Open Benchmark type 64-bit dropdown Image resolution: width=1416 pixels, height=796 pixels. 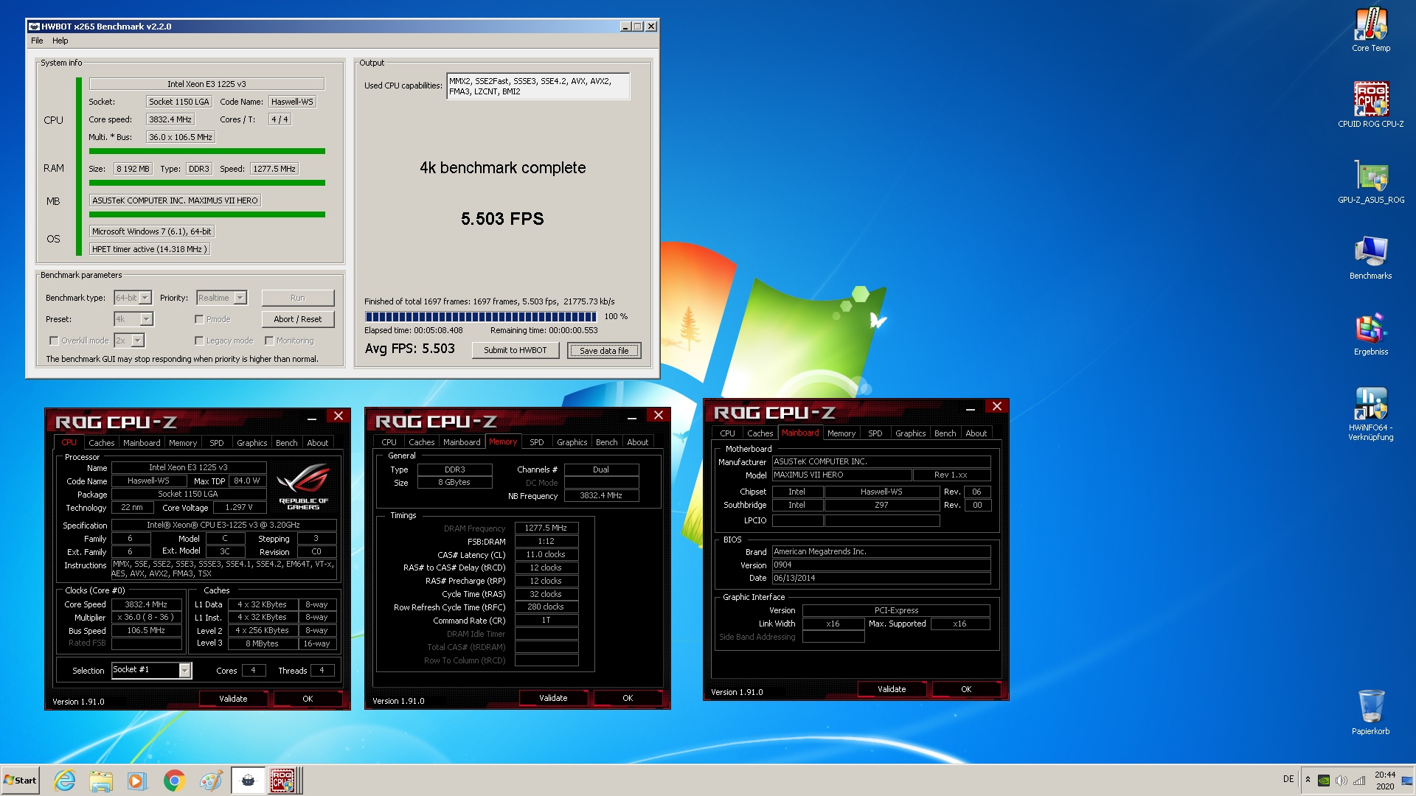click(x=133, y=298)
